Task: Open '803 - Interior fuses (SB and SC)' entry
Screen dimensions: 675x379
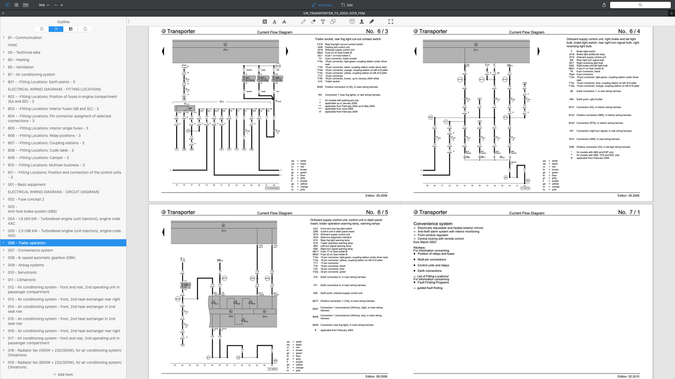Action: (x=53, y=109)
